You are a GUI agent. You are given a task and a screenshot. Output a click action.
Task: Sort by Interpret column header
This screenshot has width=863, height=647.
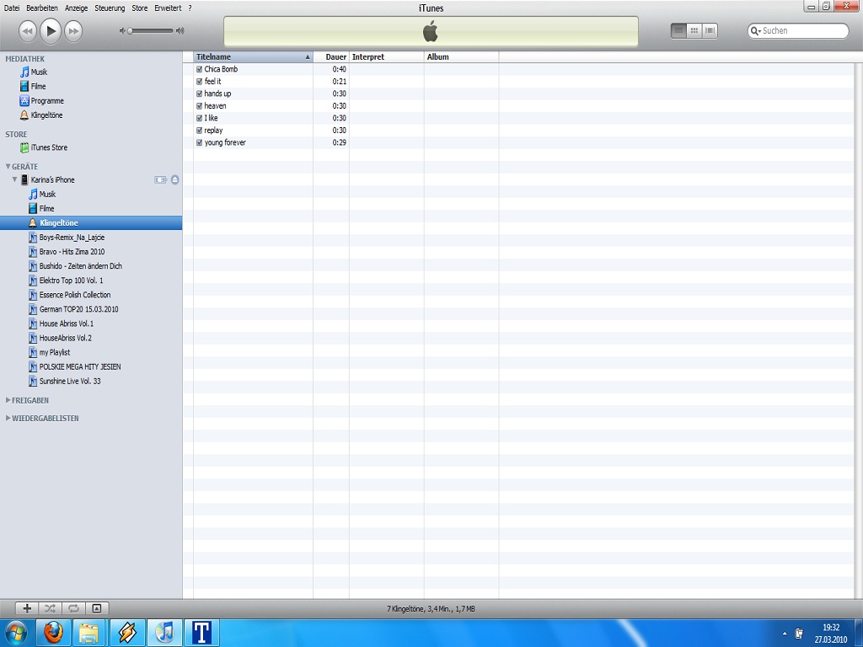pyautogui.click(x=386, y=56)
